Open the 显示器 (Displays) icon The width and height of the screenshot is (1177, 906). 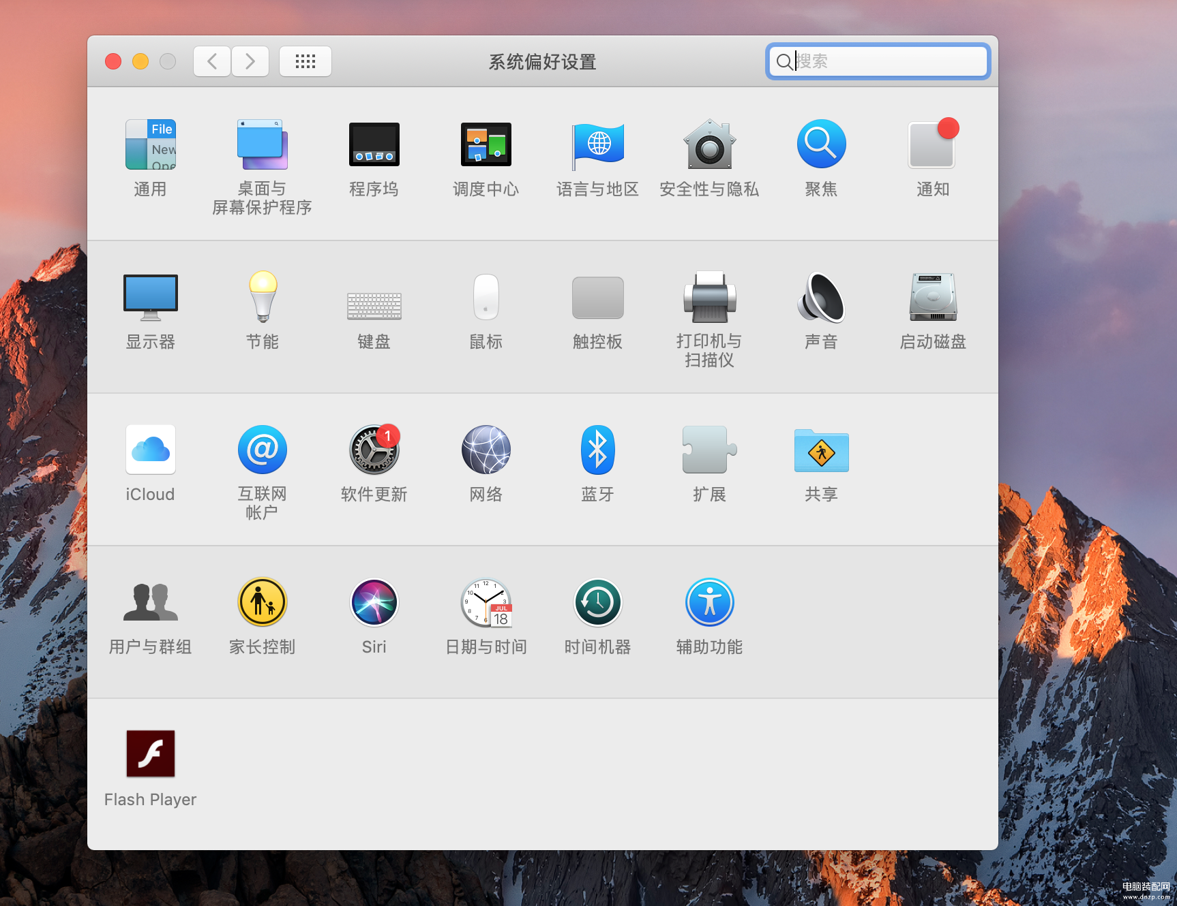(x=151, y=297)
